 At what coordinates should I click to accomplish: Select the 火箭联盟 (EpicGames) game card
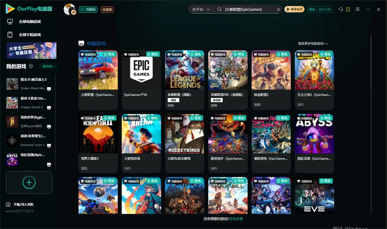click(x=98, y=80)
